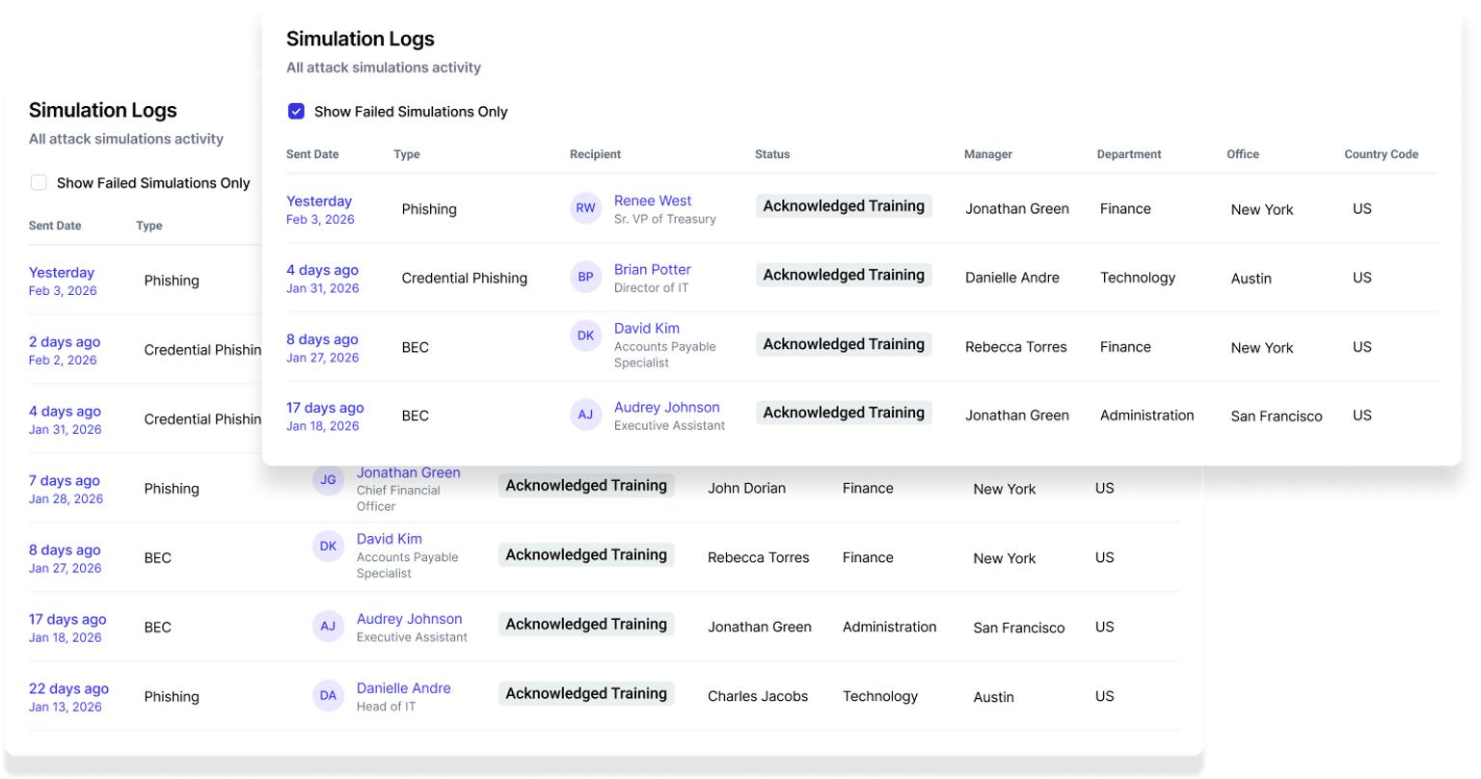Click 17 days ago date in front panel

tap(325, 408)
